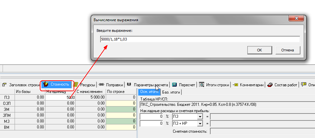Click the Пересчет calculator icon
Viewport: 315px width, 138px height.
coord(174,85)
